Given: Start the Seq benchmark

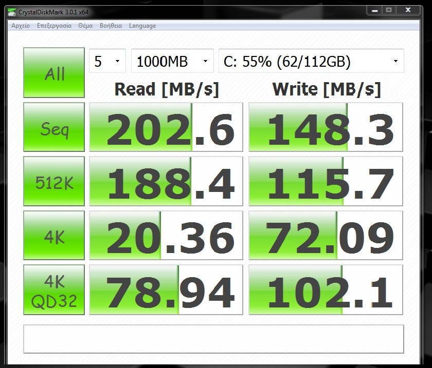Looking at the screenshot, I should tap(54, 127).
